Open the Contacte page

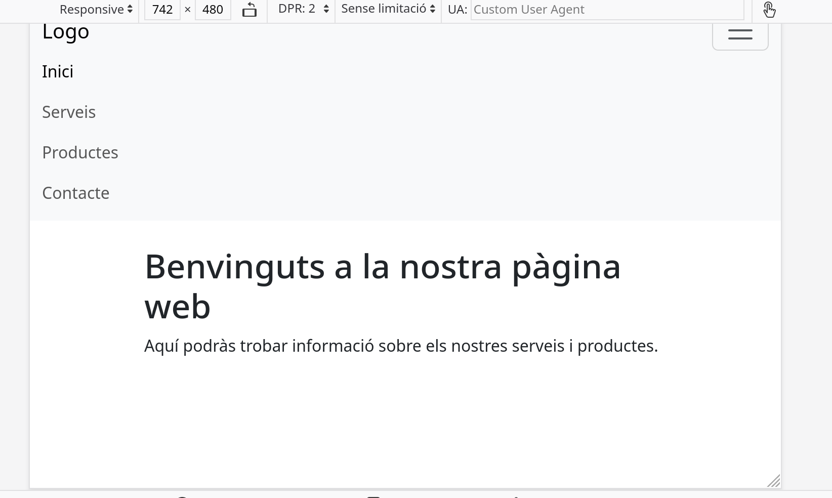[76, 193]
